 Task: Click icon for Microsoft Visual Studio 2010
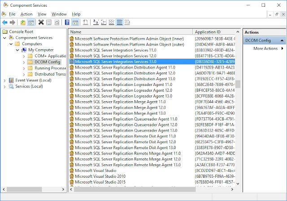pyautogui.click(x=72, y=176)
